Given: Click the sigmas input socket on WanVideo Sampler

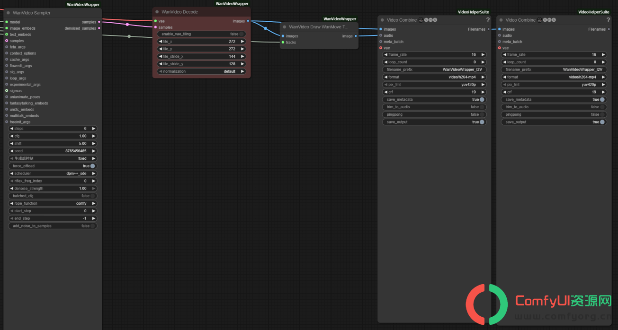Looking at the screenshot, I should [x=7, y=90].
